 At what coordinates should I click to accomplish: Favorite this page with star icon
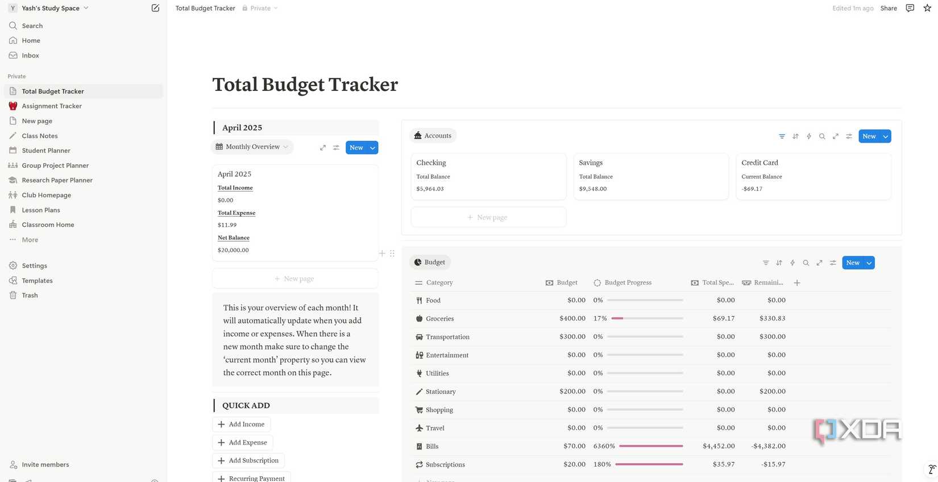click(x=927, y=8)
